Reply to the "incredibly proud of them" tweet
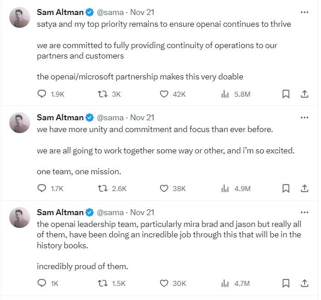Image resolution: width=321 pixels, height=300 pixels. tap(42, 283)
